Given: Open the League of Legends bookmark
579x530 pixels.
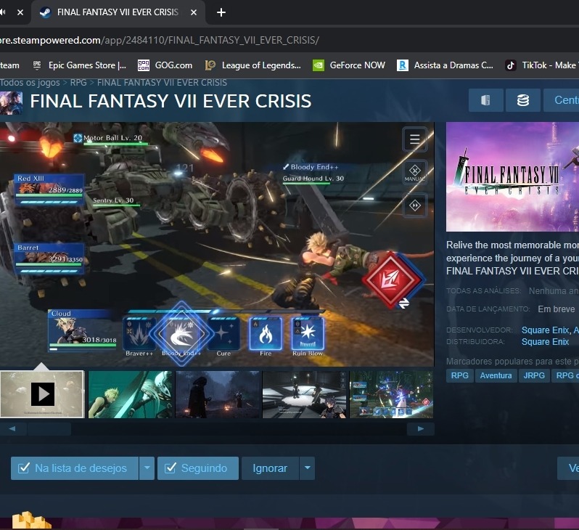Looking at the screenshot, I should pos(253,65).
